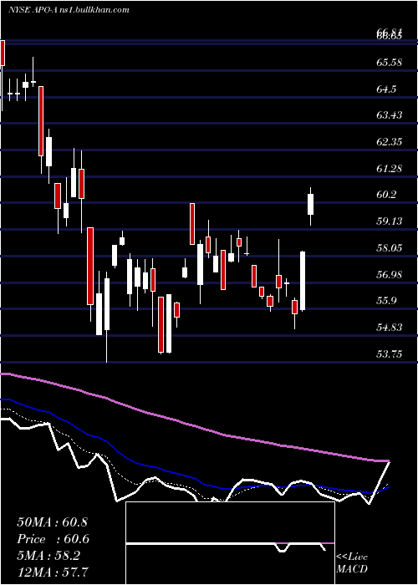
Task: Click the Price : 60.6 readout
Action: point(54,539)
